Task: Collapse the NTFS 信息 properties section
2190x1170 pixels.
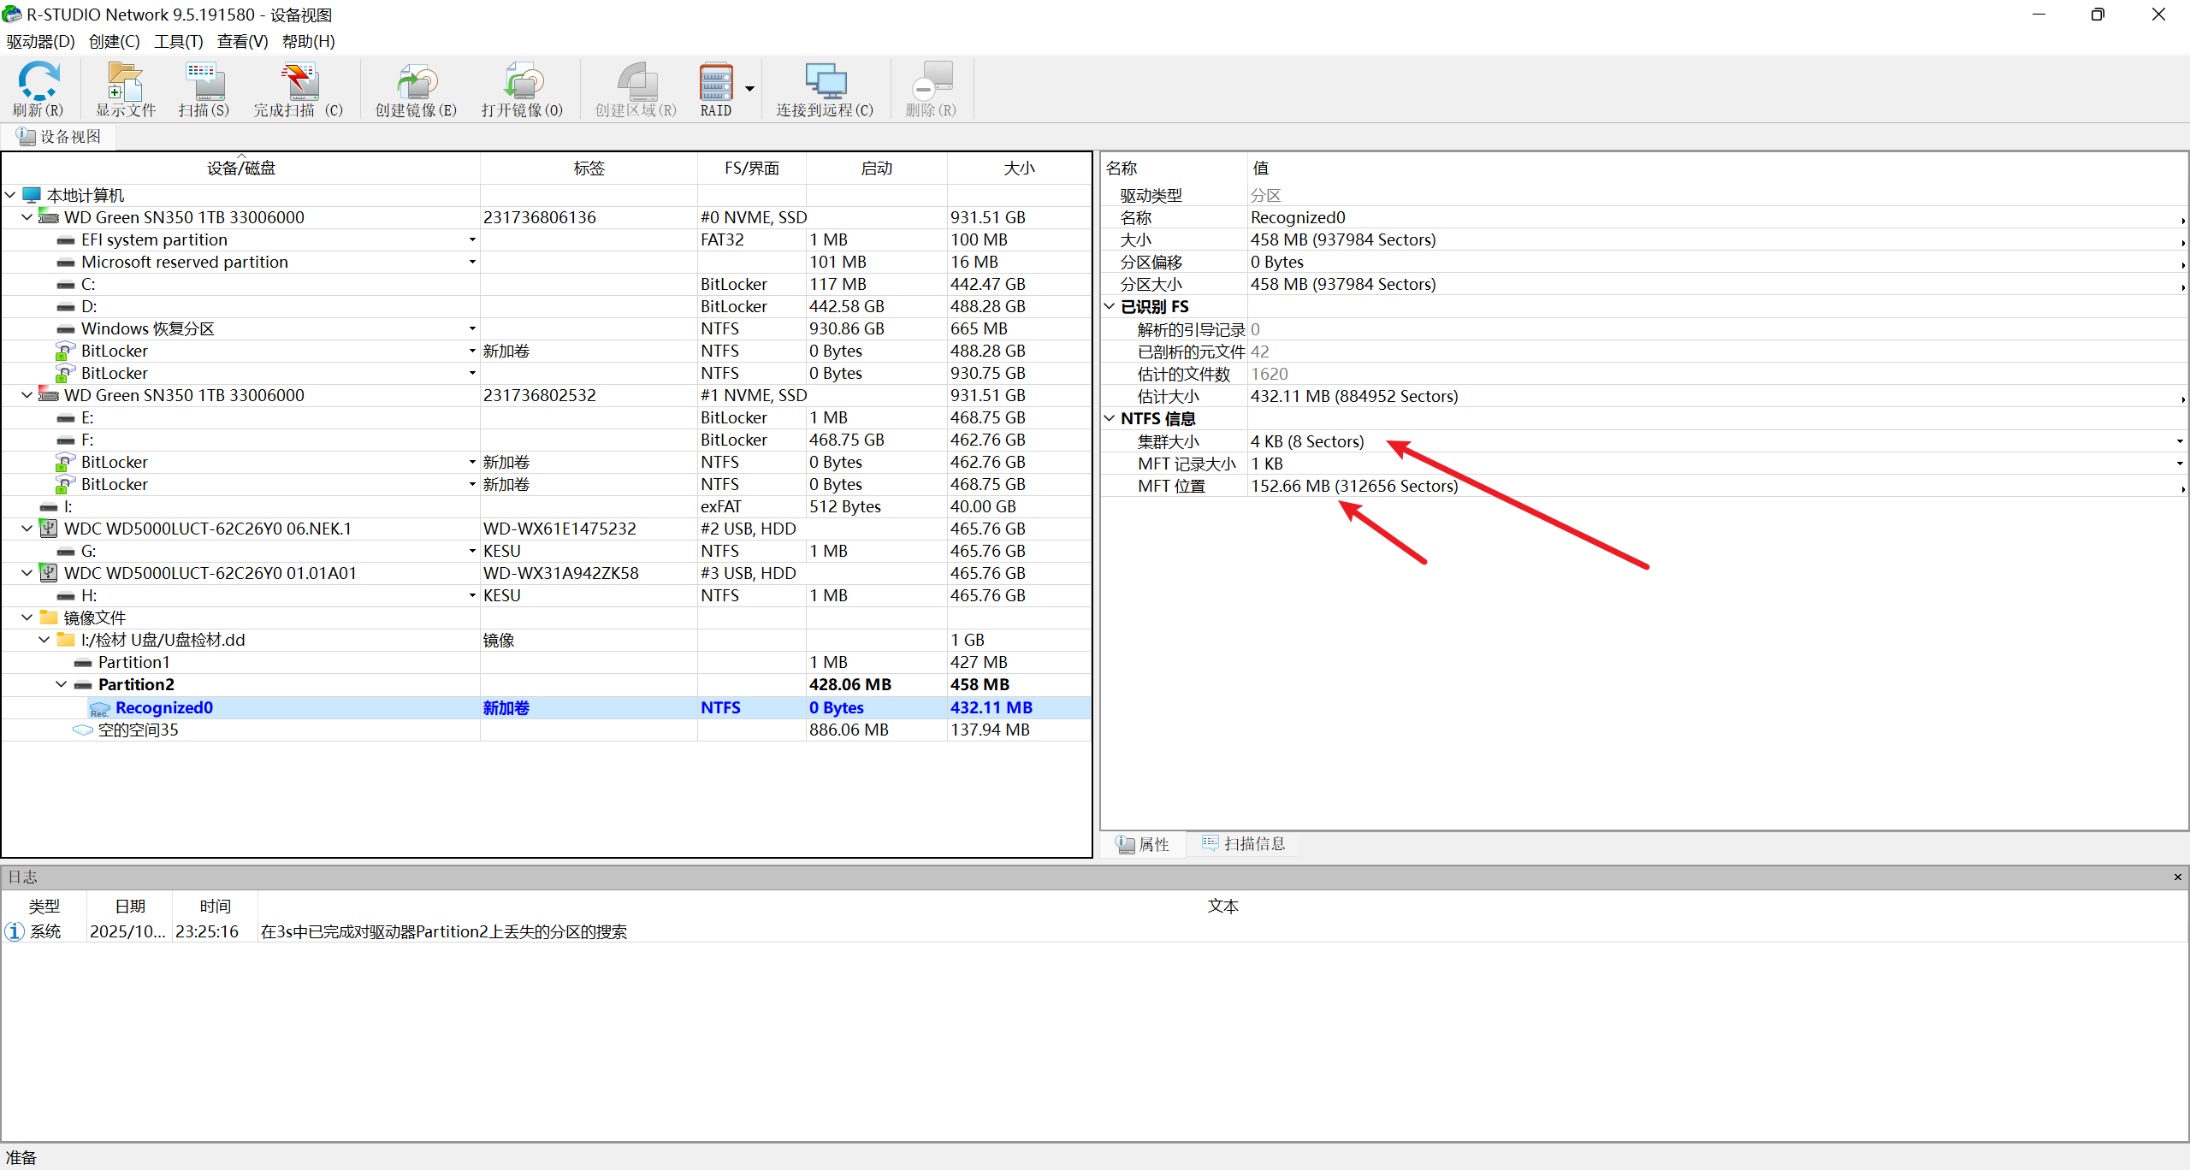Action: click(1110, 418)
